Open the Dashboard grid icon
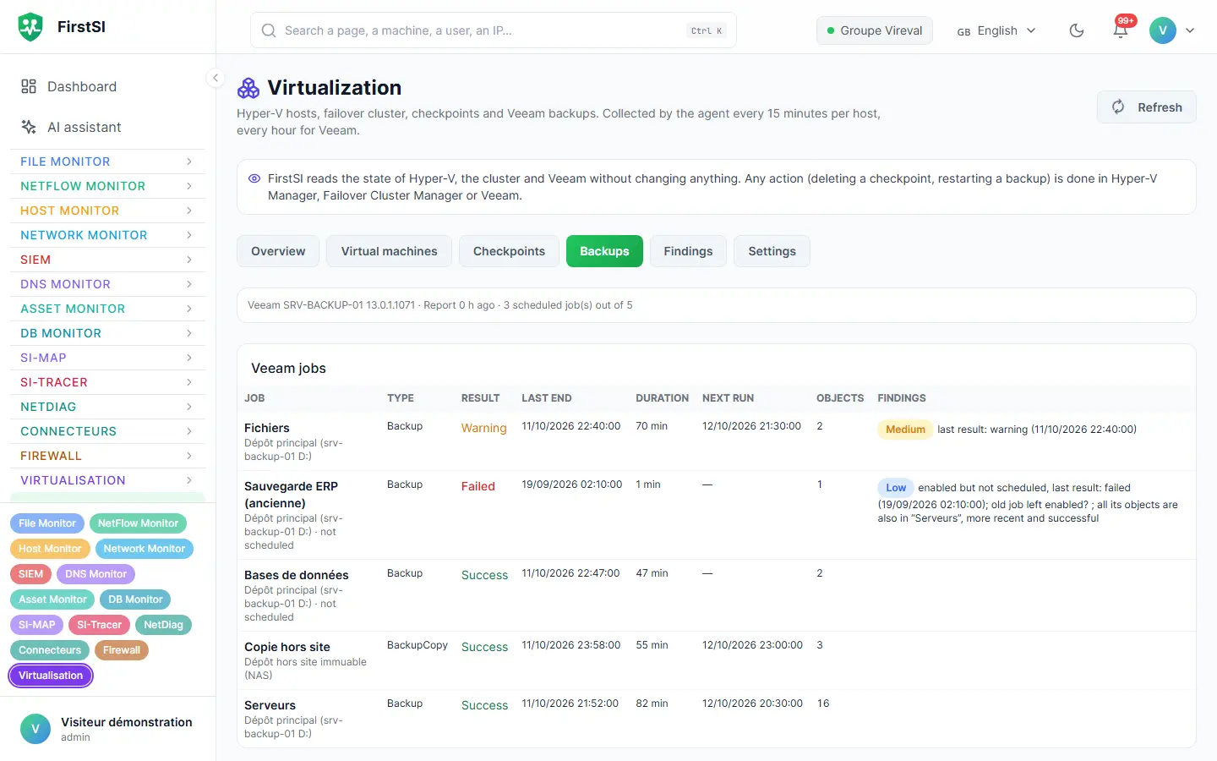Image resolution: width=1217 pixels, height=761 pixels. (x=29, y=86)
